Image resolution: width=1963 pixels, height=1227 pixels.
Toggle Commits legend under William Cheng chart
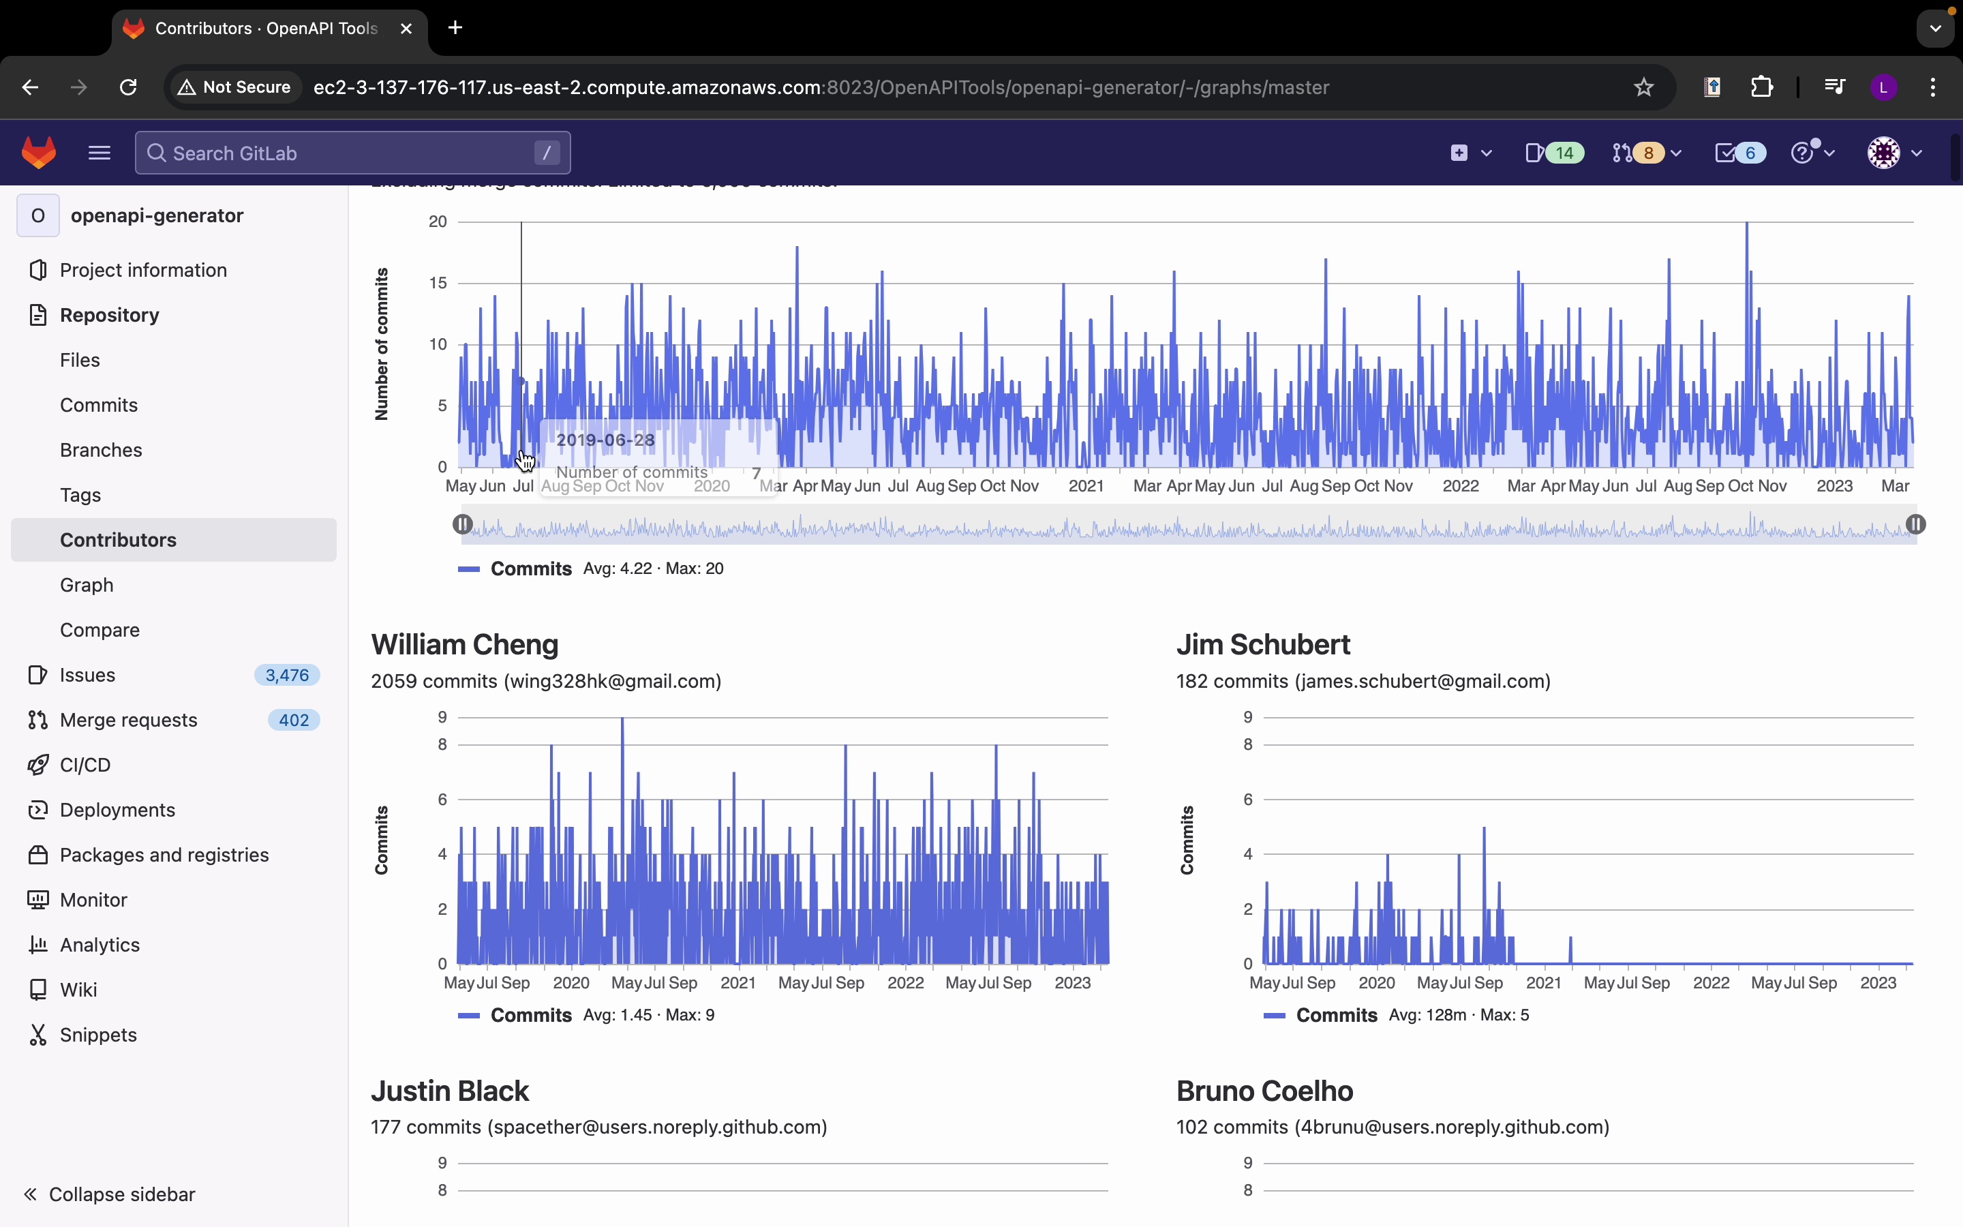pyautogui.click(x=530, y=1015)
